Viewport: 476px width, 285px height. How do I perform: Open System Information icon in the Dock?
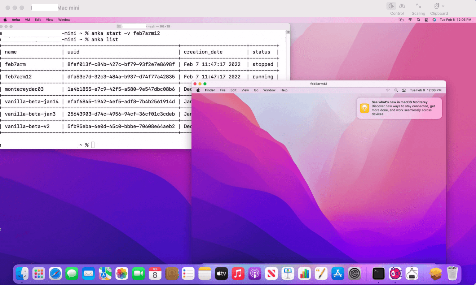[412, 274]
